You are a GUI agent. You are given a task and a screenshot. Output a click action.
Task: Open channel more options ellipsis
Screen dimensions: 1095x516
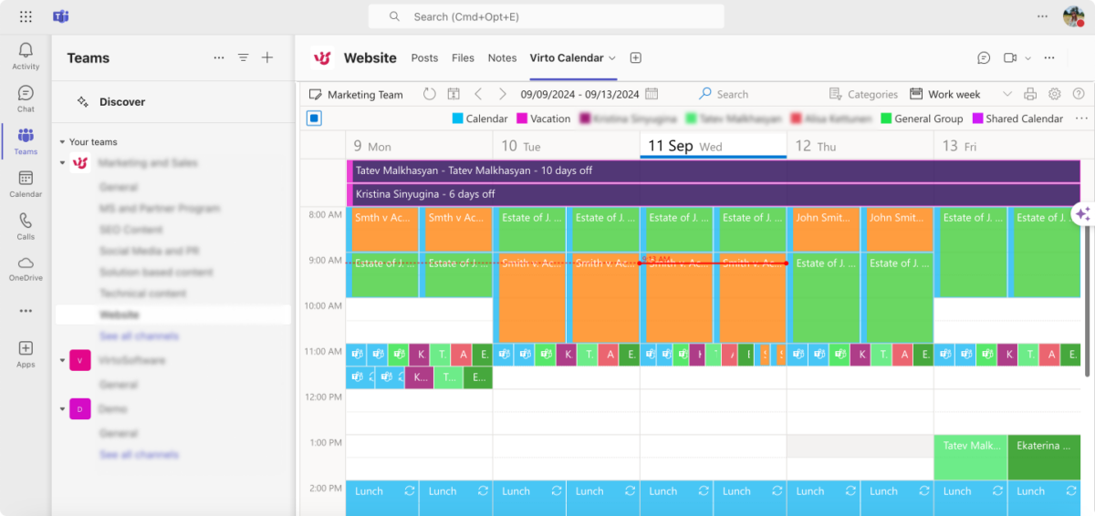coord(1049,57)
